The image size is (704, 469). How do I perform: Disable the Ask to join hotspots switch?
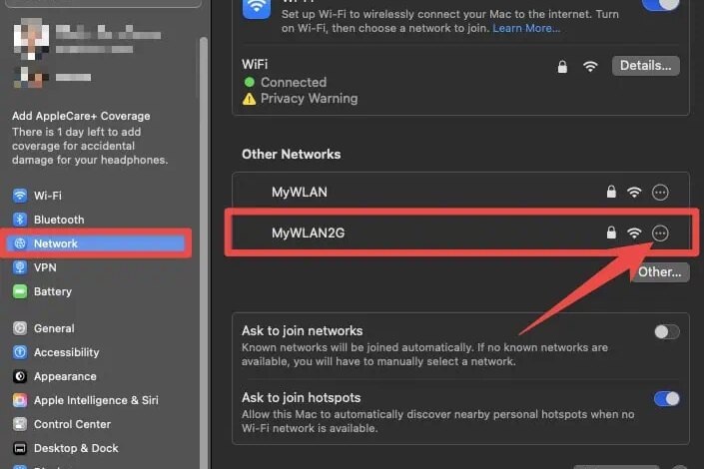pos(666,398)
